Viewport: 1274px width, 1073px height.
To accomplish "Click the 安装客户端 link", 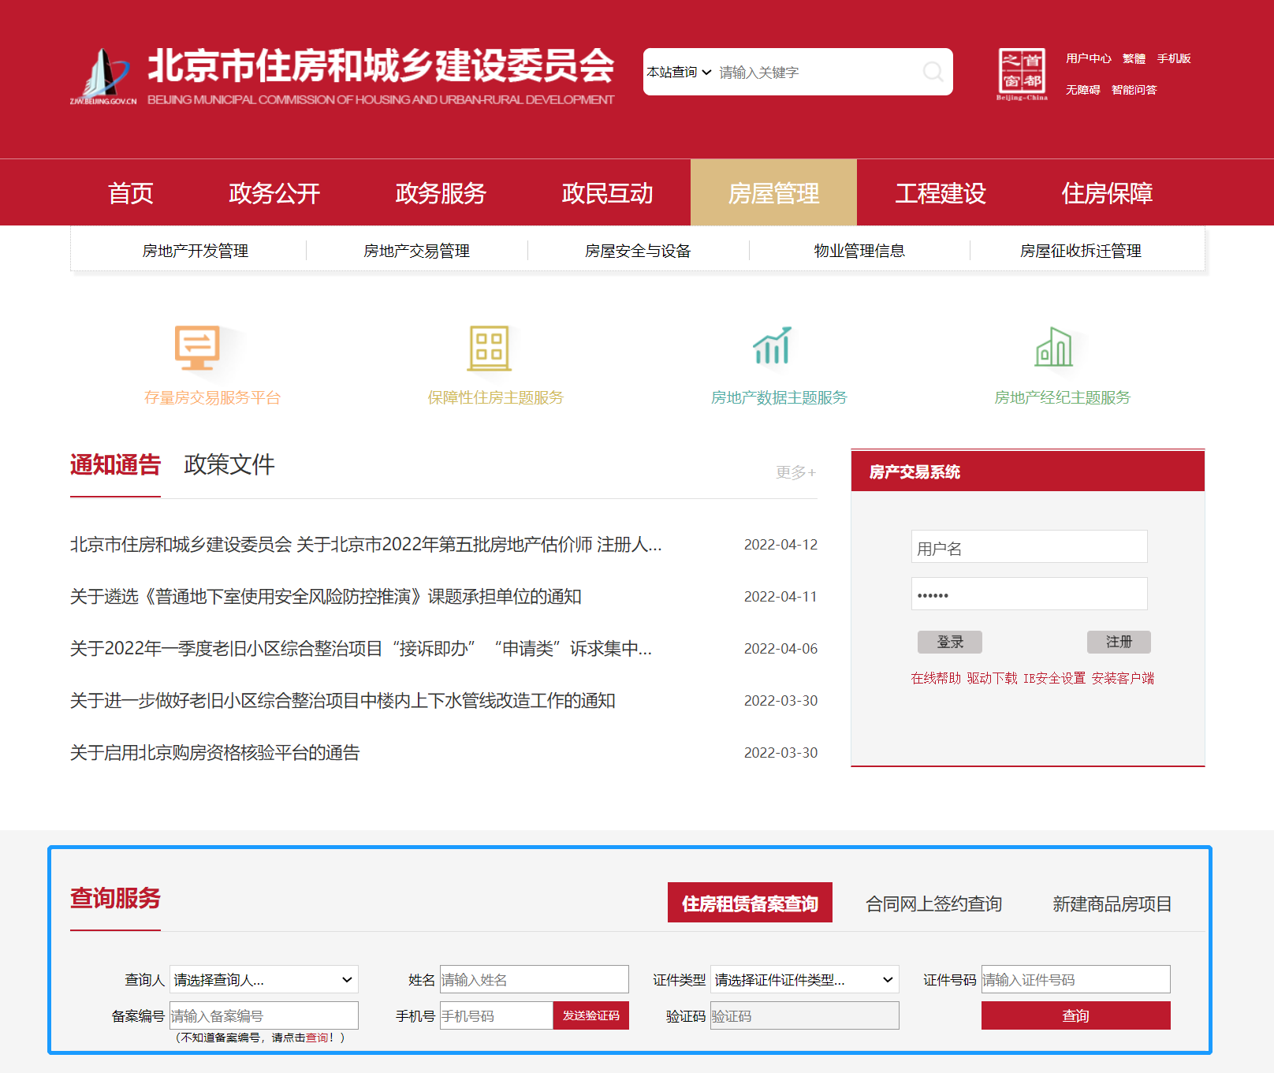I will (x=1123, y=678).
